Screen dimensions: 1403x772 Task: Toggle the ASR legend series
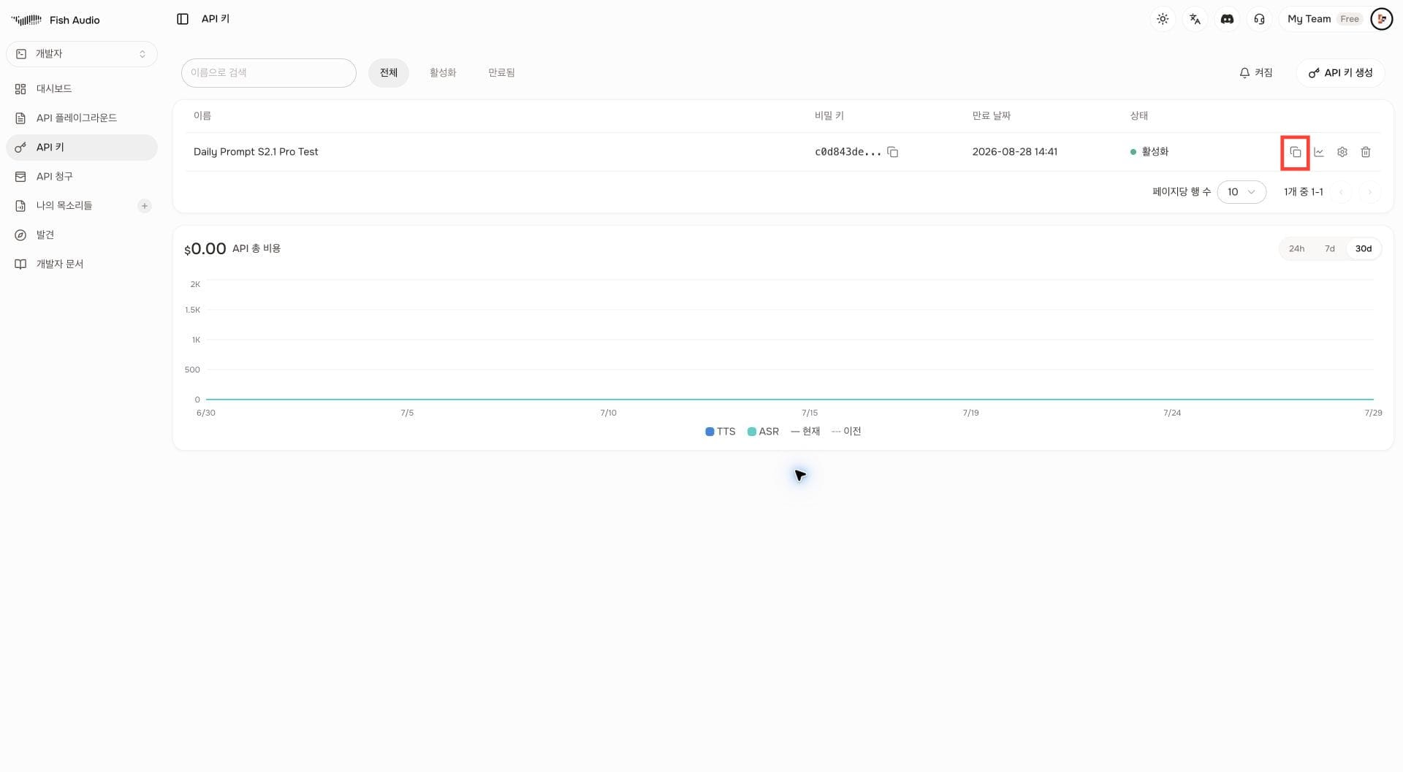point(763,432)
